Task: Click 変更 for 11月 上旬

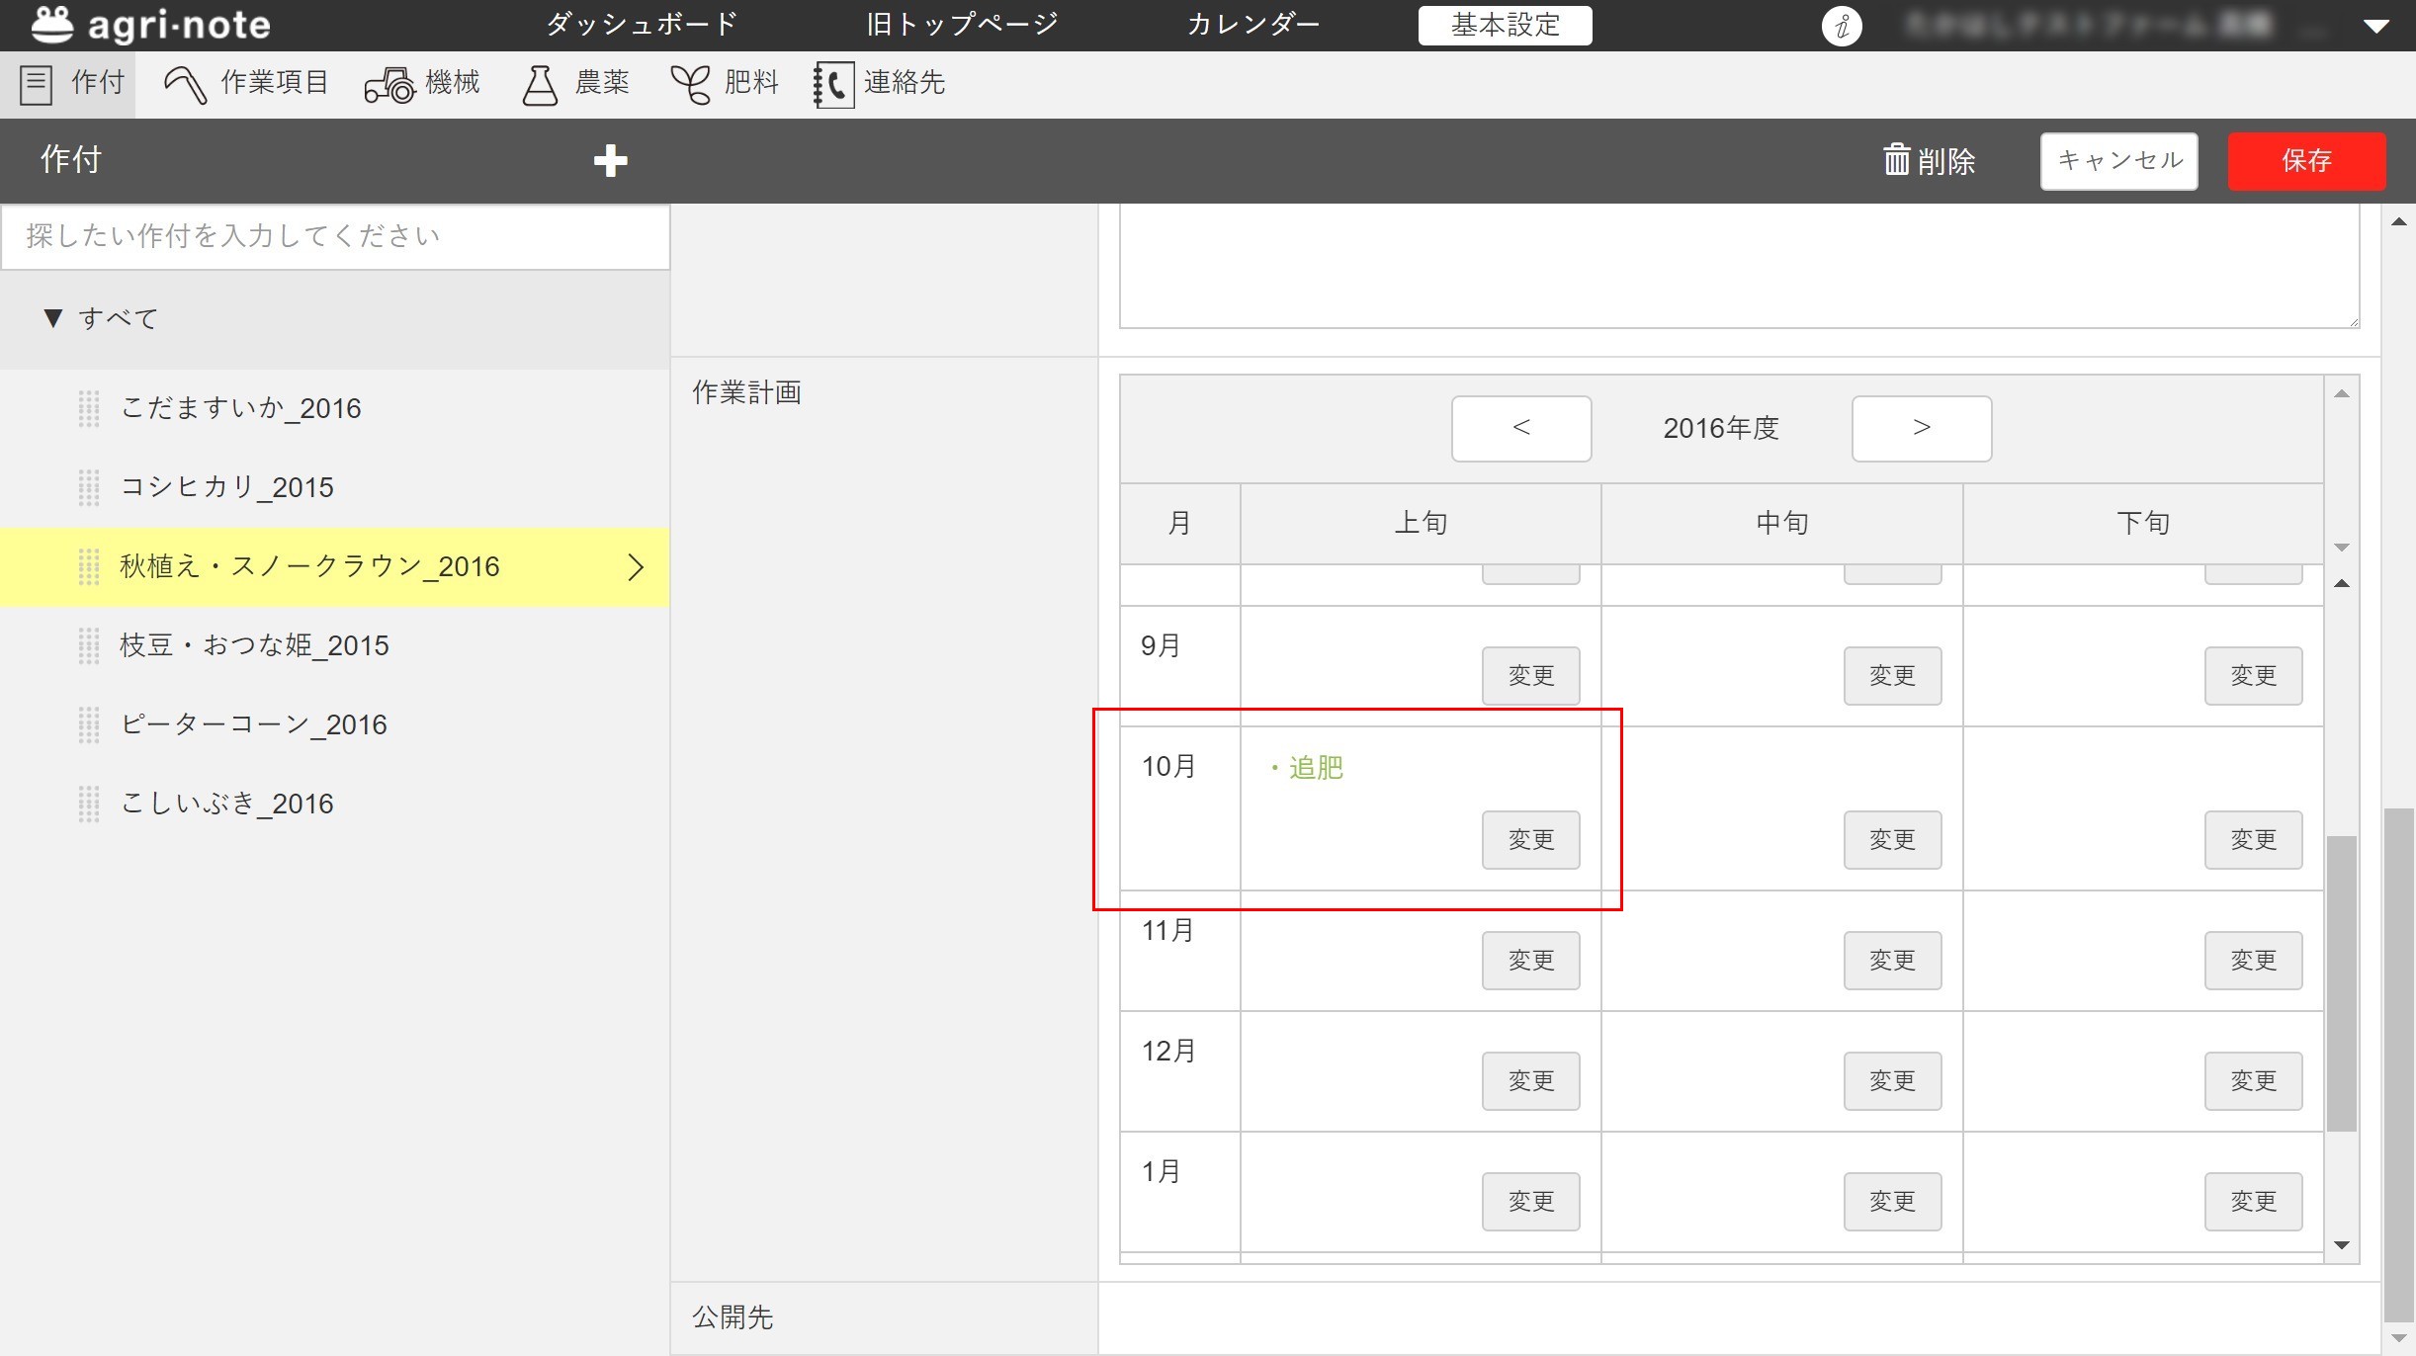Action: pos(1530,961)
